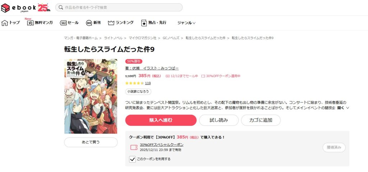Expand description with 開く
Screen dimensions: 368x172
pos(343,108)
